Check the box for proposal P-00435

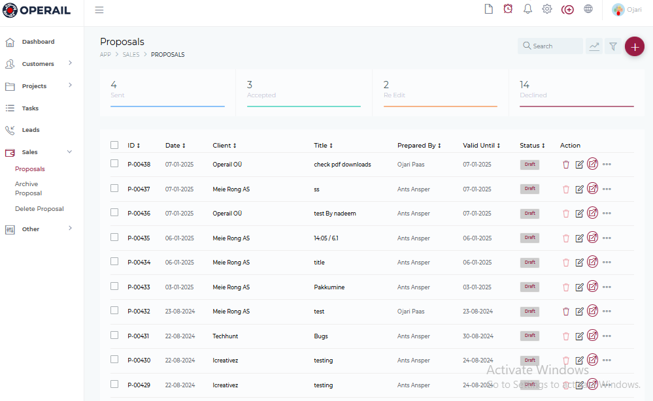pyautogui.click(x=114, y=237)
